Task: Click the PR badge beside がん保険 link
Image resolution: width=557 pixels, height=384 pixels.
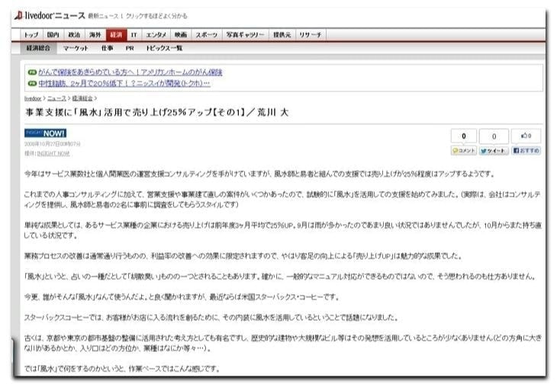Action: (32, 72)
